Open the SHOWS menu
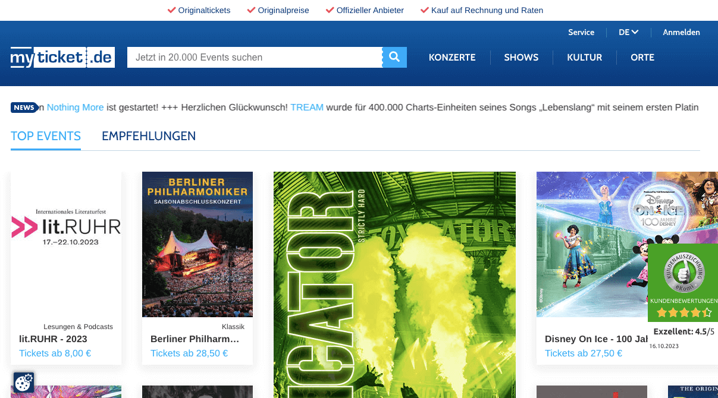Image resolution: width=718 pixels, height=398 pixels. coord(521,58)
